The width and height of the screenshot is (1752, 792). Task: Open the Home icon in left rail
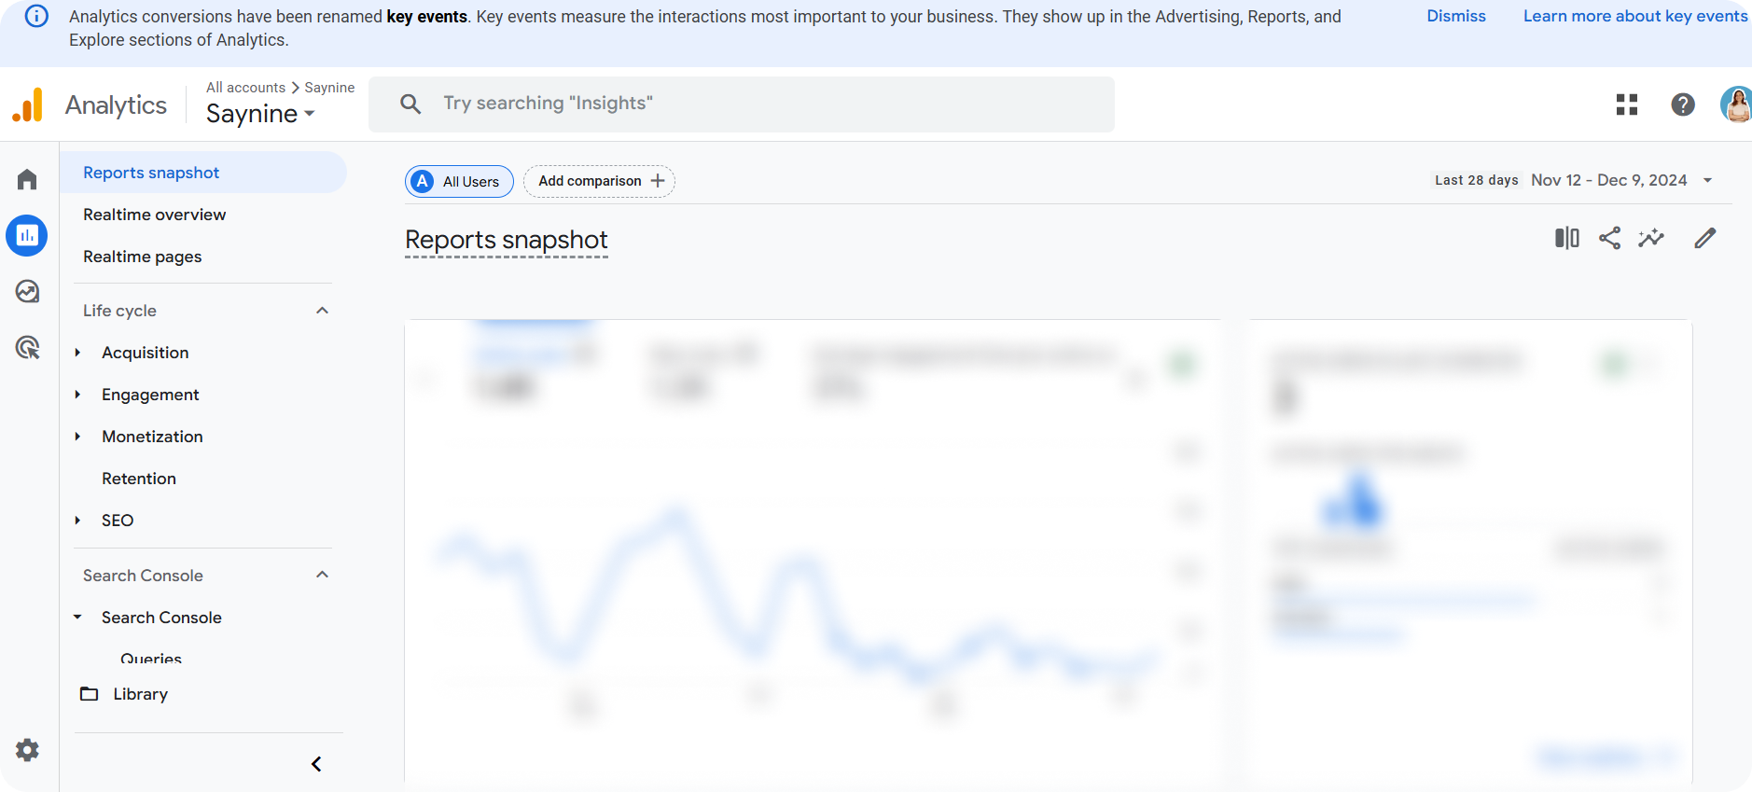coord(27,179)
